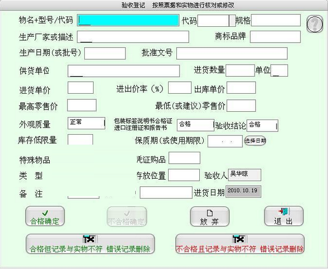Click the 存放位置 input box
328x269 pixels.
click(184, 175)
